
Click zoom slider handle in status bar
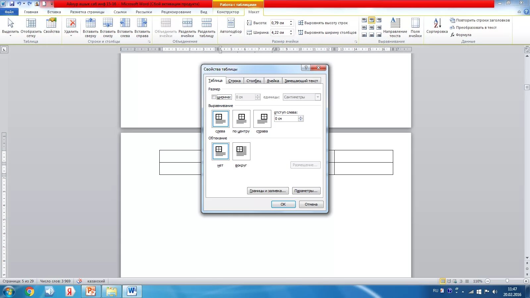pyautogui.click(x=507, y=281)
